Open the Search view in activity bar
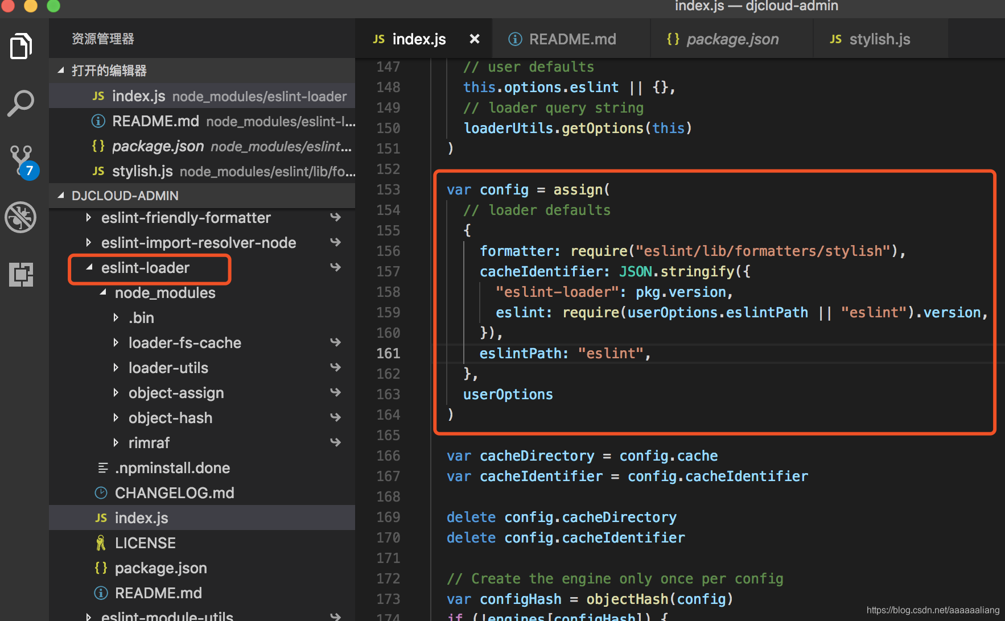The width and height of the screenshot is (1005, 621). coord(22,103)
